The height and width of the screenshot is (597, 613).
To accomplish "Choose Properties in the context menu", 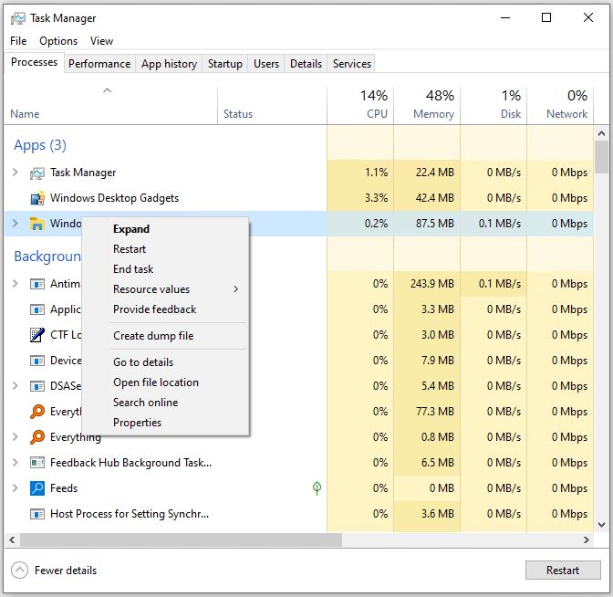I will (x=164, y=423).
